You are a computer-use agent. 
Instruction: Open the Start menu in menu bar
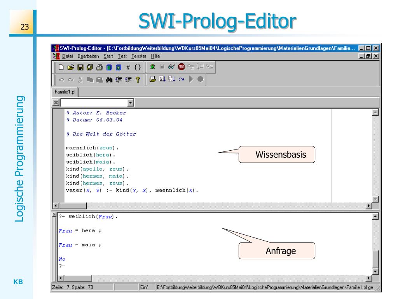click(108, 56)
